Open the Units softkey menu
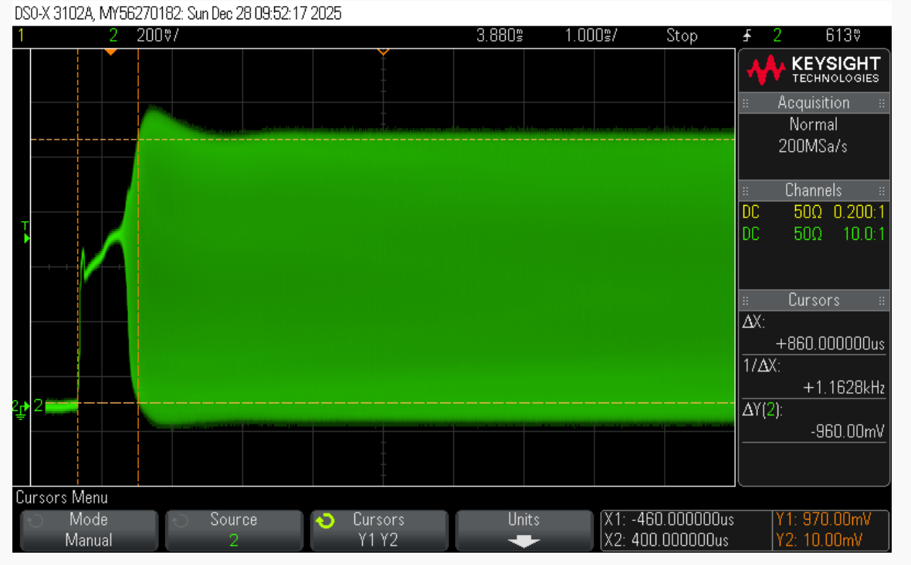This screenshot has width=911, height=565. click(524, 530)
